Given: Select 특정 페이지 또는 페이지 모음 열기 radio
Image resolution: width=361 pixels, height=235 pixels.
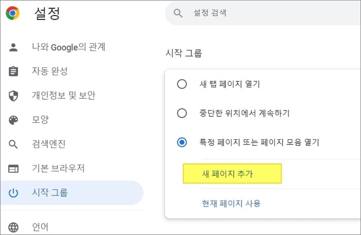Looking at the screenshot, I should (182, 142).
